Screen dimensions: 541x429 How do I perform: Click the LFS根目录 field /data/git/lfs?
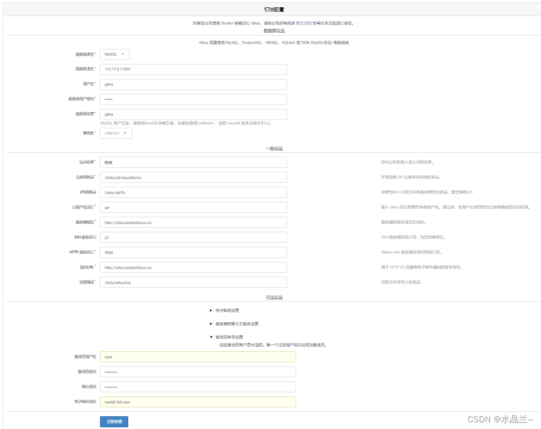(193, 192)
